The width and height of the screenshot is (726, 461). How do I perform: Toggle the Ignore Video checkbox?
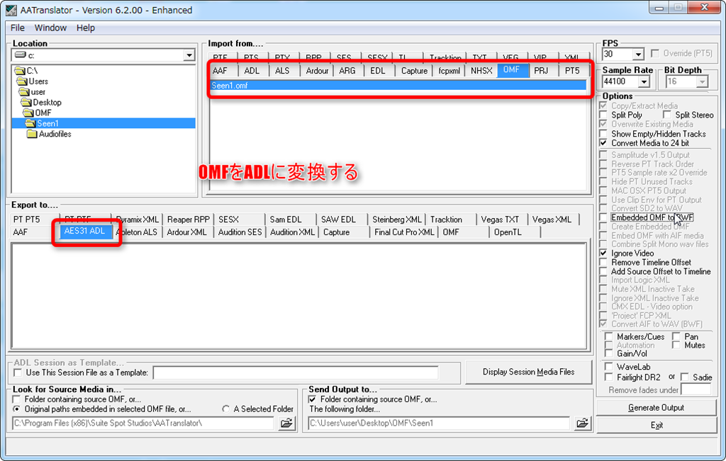pyautogui.click(x=603, y=253)
